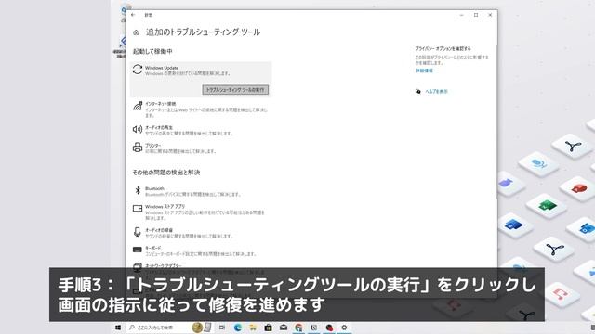Open the Mail app from the taskbar
This screenshot has width=595, height=334.
point(283,328)
